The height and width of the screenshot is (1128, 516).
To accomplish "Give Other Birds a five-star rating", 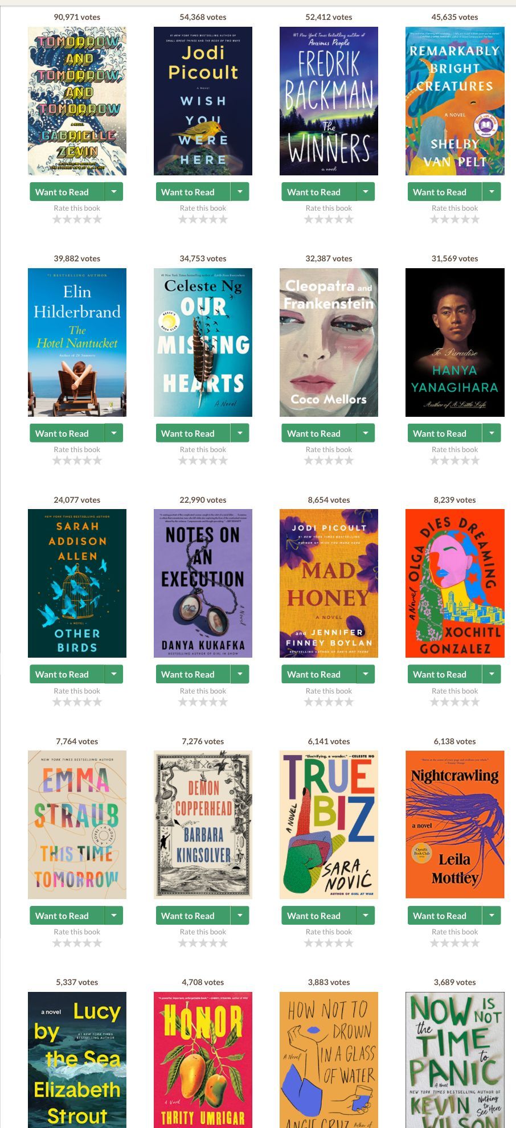I will (97, 702).
